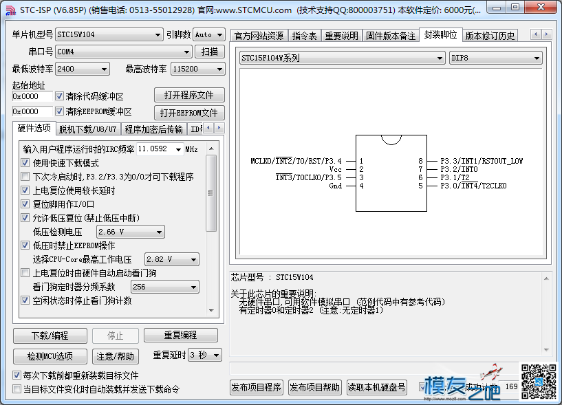Screen dimensions: 562x405
Task: Switch to 官方网站资源 tab
Action: (x=259, y=36)
